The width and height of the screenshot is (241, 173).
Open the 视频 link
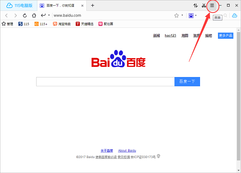point(196,35)
